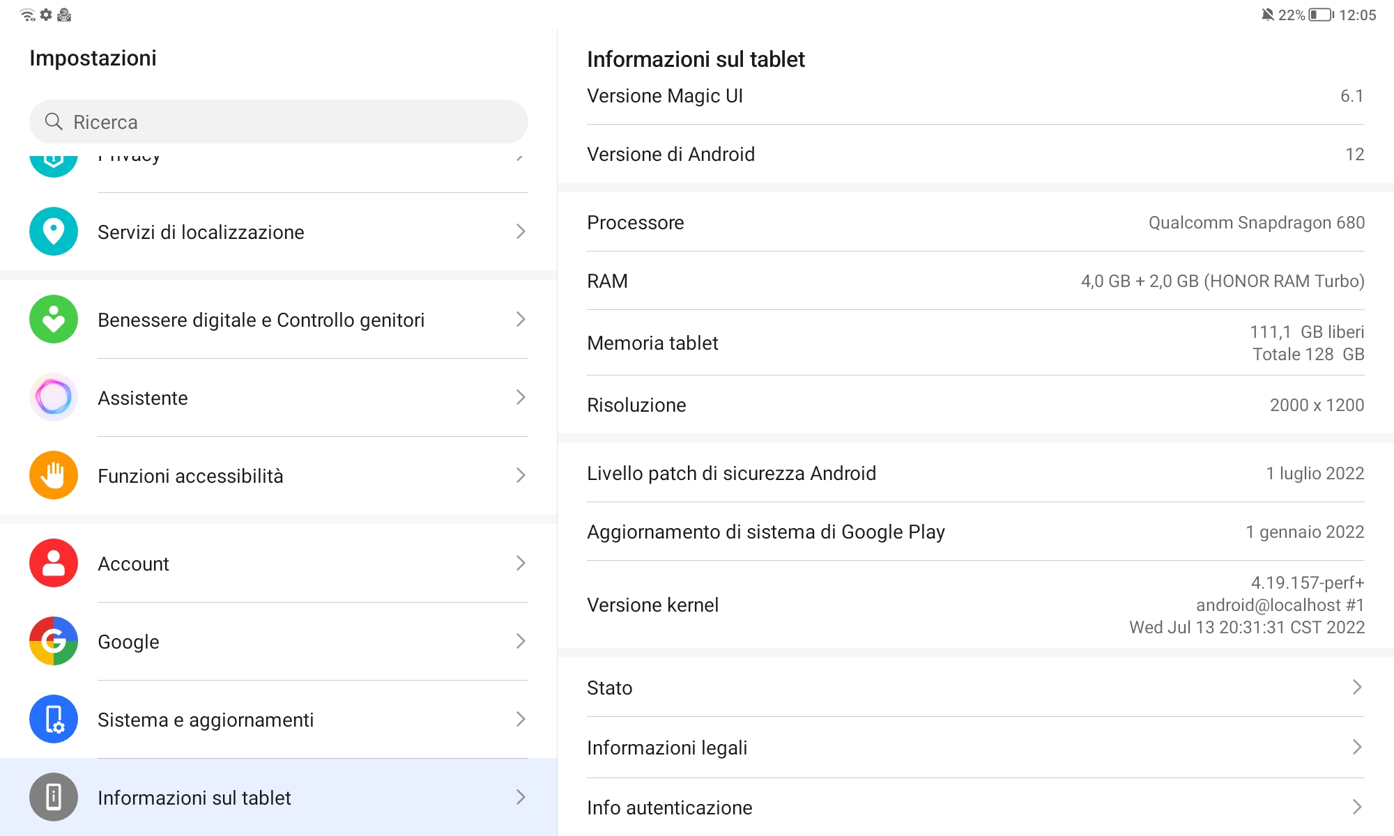Tap the Assistente colorful ring icon
The width and height of the screenshot is (1394, 836).
click(x=54, y=397)
